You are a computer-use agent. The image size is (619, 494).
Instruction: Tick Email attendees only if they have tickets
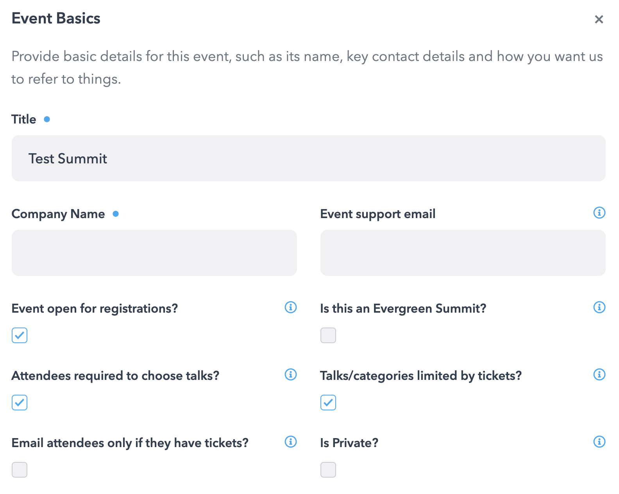point(20,470)
